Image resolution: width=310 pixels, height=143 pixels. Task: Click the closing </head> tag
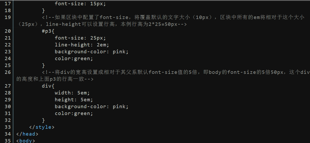point(27,134)
